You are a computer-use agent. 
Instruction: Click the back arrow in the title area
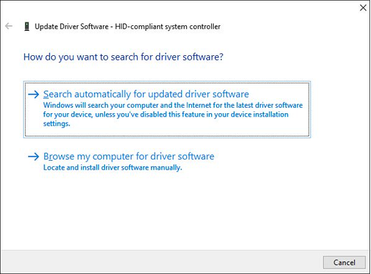pos(8,26)
